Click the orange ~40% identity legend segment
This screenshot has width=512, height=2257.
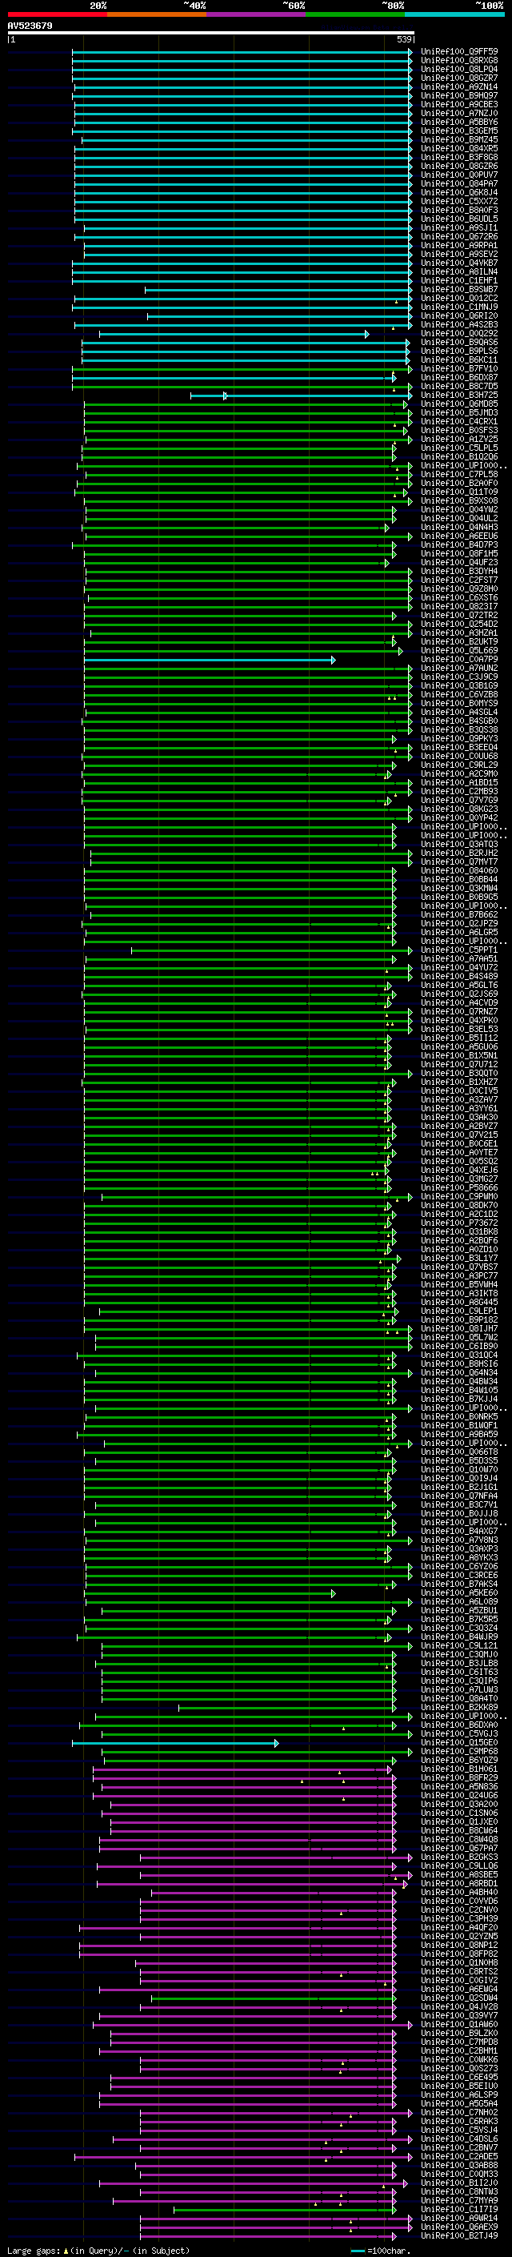(157, 14)
